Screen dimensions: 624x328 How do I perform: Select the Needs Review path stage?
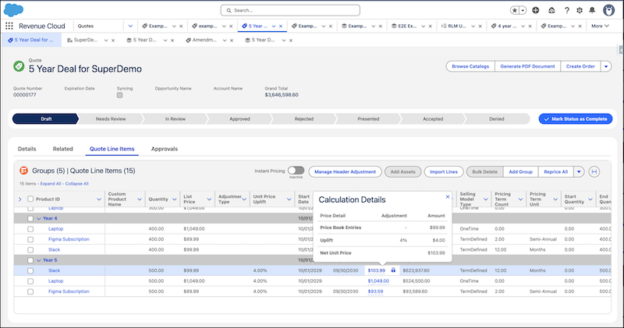point(111,119)
